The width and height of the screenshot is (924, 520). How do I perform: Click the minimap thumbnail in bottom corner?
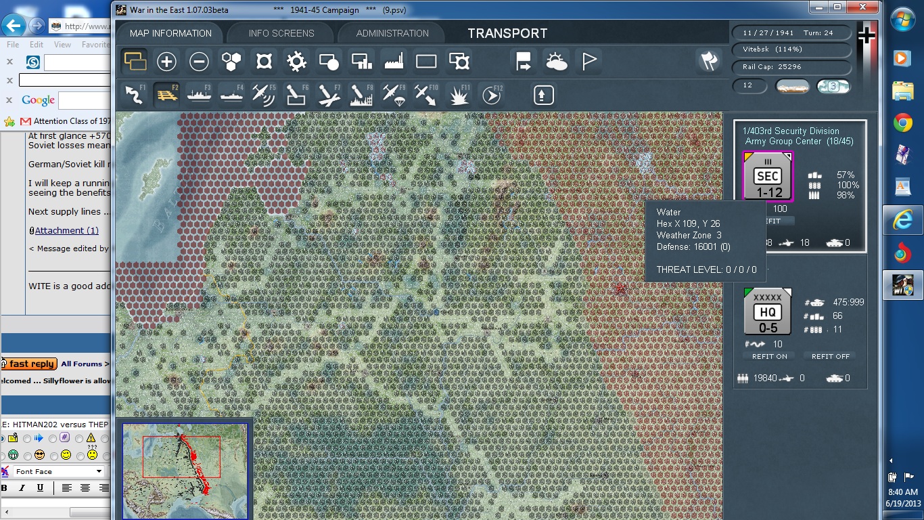(185, 471)
